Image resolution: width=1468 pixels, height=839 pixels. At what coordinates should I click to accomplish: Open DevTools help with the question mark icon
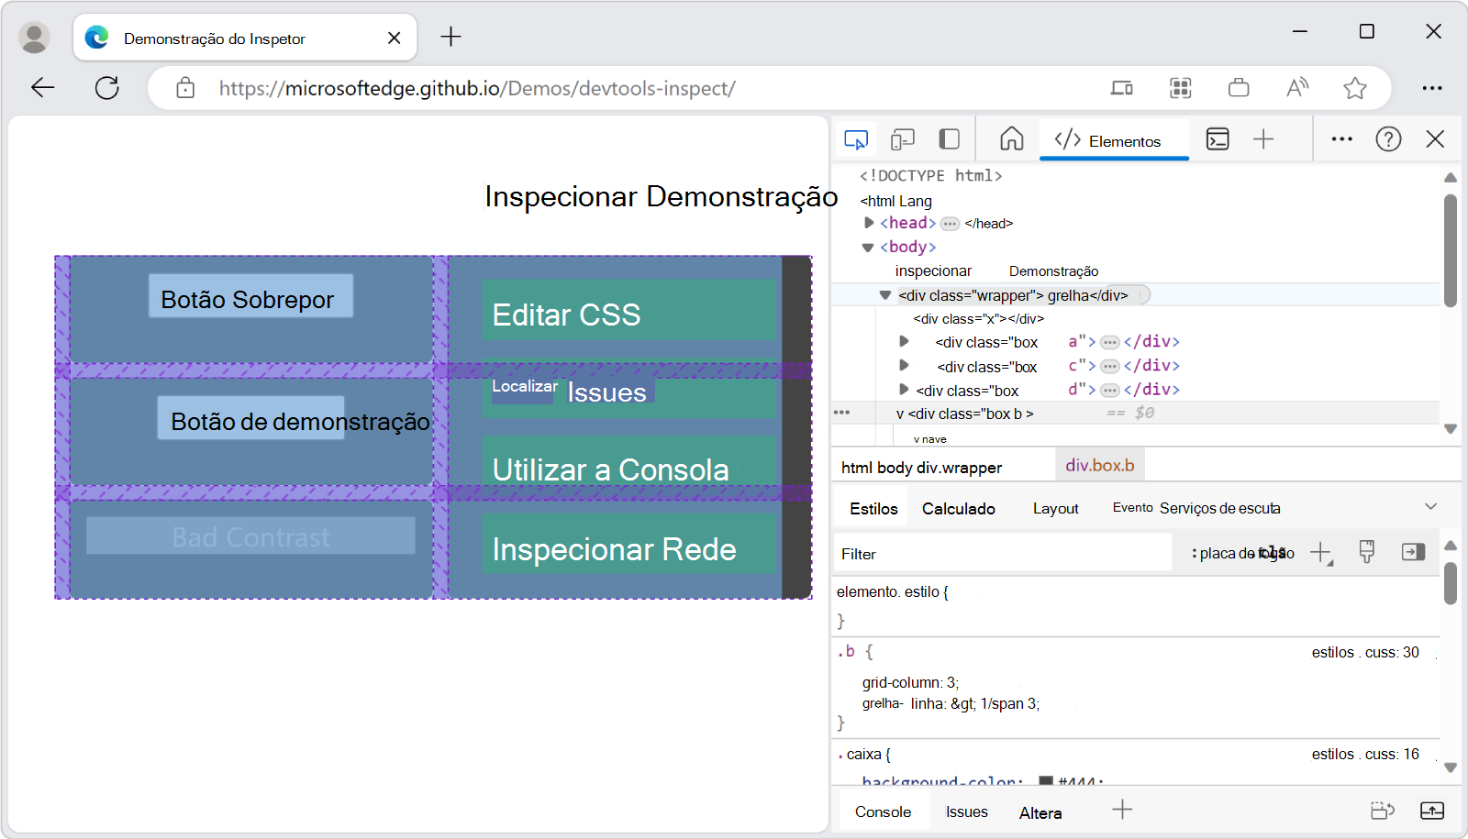pos(1388,138)
